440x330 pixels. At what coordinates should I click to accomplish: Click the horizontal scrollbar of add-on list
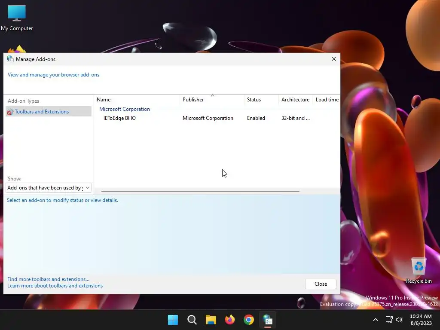click(x=200, y=191)
